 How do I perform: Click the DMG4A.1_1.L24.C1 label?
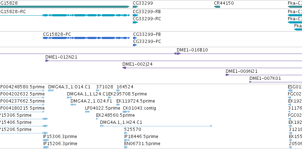pos(87,94)
